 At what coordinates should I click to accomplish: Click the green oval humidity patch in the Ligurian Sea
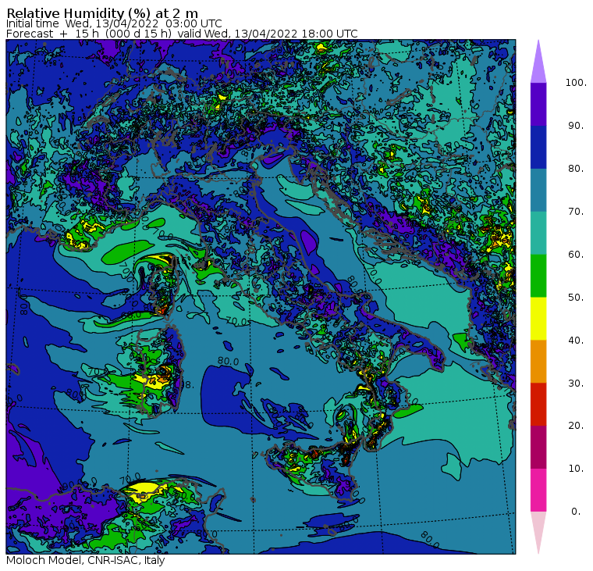click(128, 252)
